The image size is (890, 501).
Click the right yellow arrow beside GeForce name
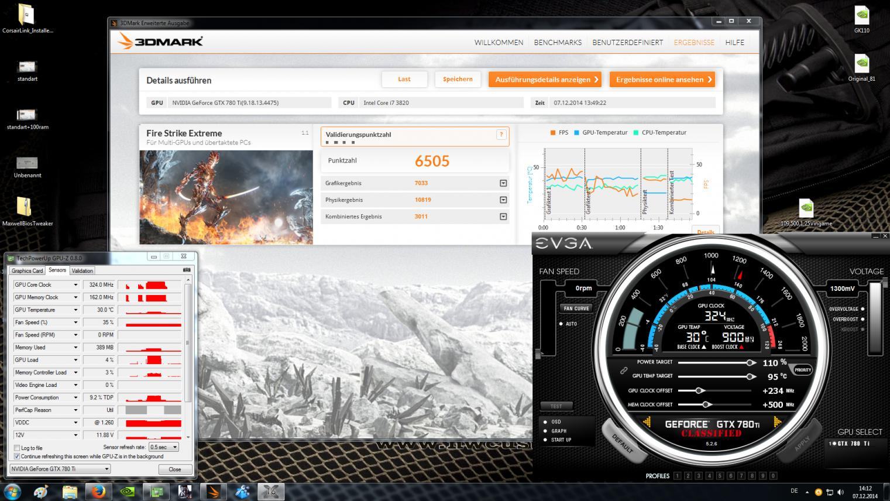pyautogui.click(x=777, y=422)
